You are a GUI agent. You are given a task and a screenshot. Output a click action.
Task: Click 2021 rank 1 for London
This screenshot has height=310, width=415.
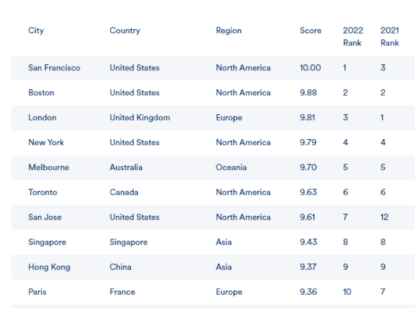click(x=382, y=117)
